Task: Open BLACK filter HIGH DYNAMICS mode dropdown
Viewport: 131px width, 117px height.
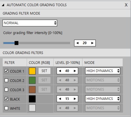Action: [103, 99]
